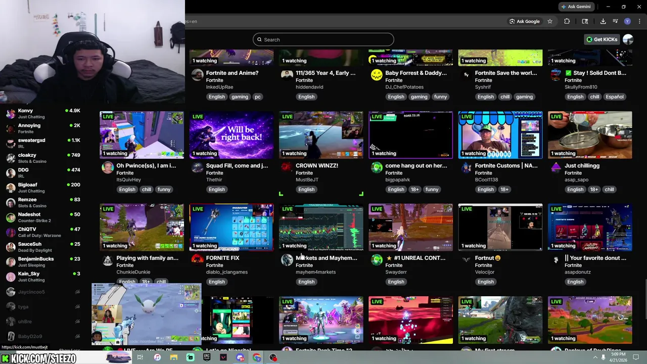Open Epic Games Launcher on taskbar
Viewport: 647px width, 364px height.
click(207, 357)
